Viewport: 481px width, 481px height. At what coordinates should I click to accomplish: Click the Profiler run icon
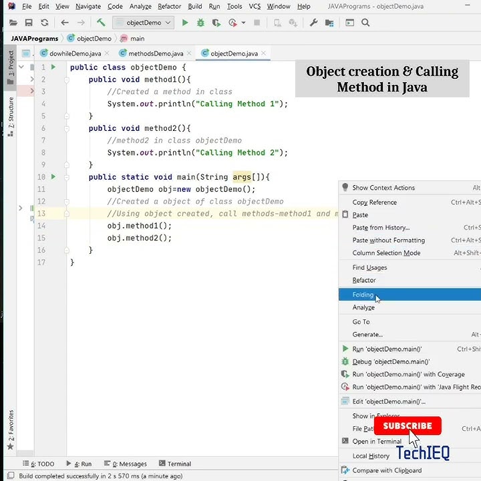tap(233, 23)
